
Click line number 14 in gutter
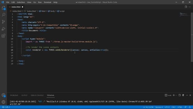click(12, 50)
